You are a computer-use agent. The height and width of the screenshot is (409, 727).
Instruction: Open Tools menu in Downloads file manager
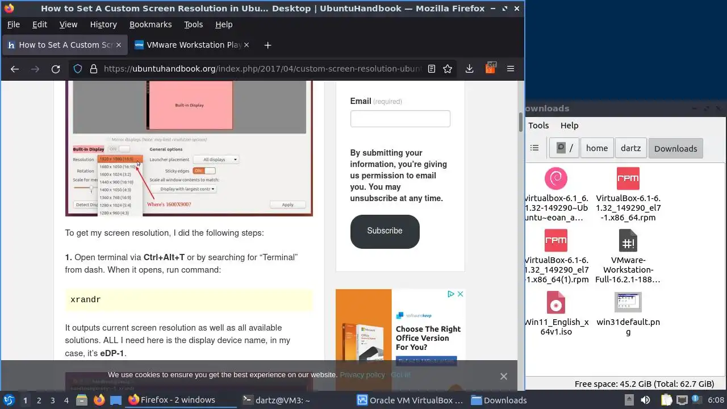538,126
